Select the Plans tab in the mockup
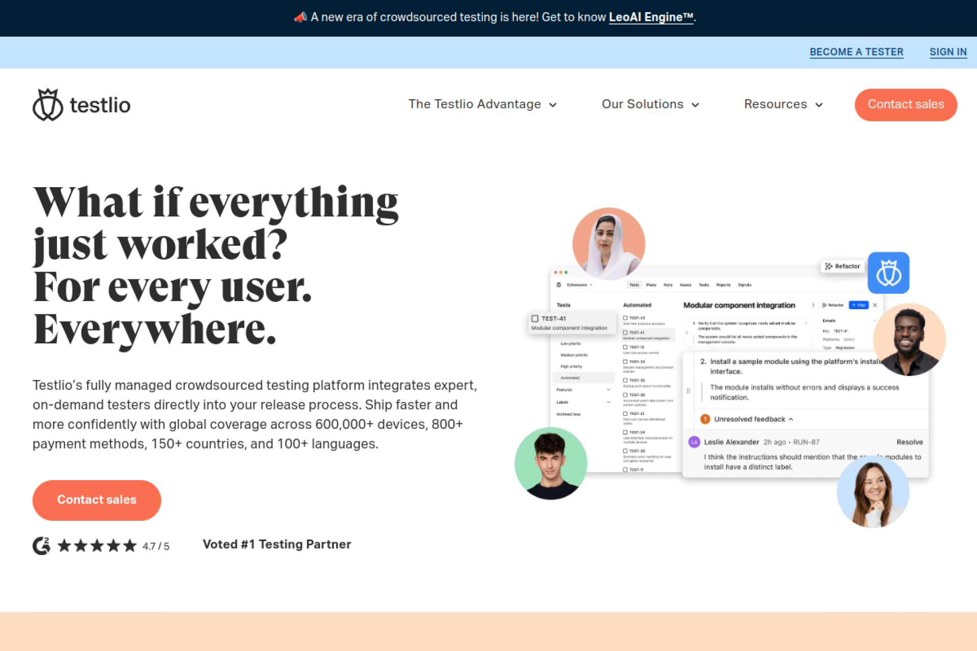 tap(651, 285)
